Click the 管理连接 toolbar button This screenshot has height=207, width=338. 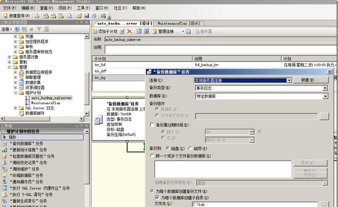tap(166, 31)
